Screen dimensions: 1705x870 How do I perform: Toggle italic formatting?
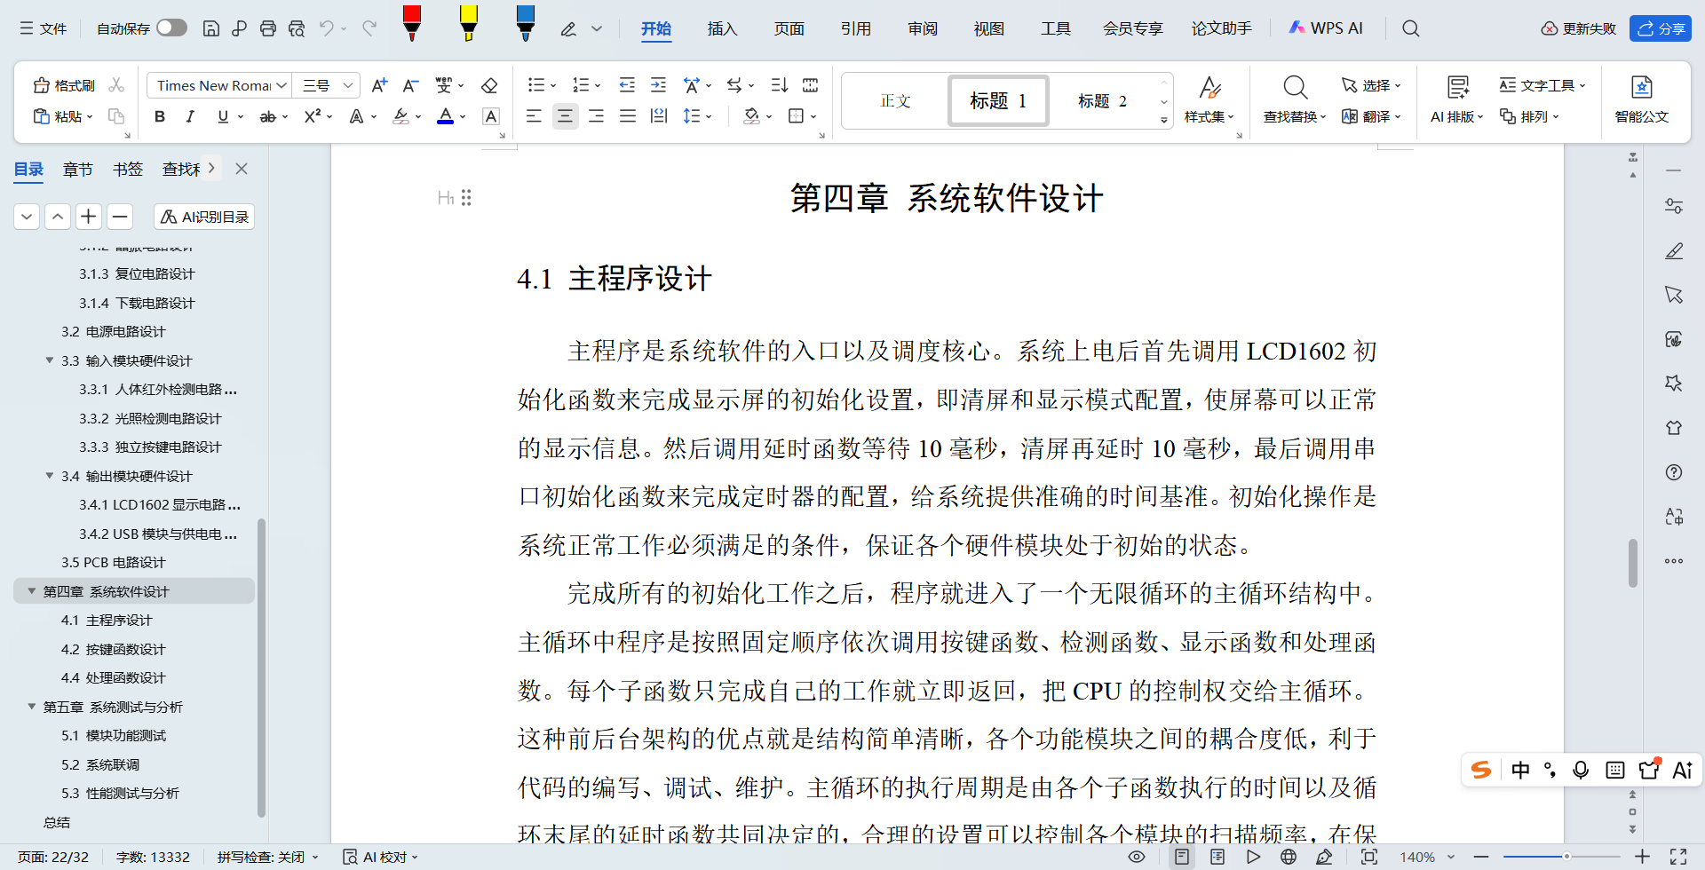pyautogui.click(x=190, y=116)
